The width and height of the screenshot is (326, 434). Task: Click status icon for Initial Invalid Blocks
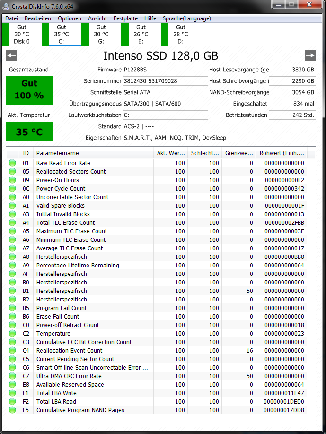tap(12, 214)
